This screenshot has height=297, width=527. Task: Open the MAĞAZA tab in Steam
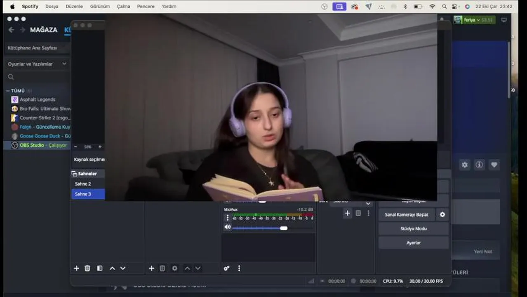coord(43,30)
